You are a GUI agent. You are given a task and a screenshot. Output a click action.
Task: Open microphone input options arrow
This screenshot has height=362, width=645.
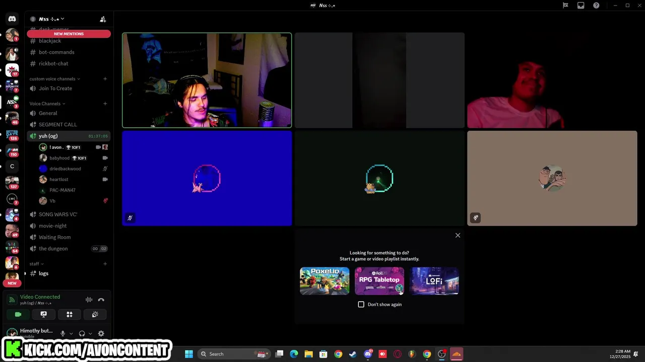click(x=71, y=333)
